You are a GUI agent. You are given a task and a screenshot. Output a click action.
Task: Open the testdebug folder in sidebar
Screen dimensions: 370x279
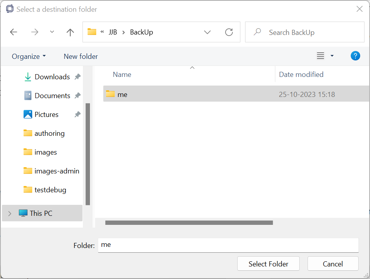tap(50, 190)
